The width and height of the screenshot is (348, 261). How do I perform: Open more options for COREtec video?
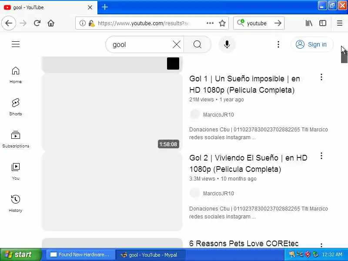[321, 245]
